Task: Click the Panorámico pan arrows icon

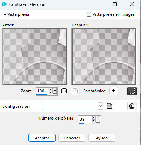Action: (113, 91)
